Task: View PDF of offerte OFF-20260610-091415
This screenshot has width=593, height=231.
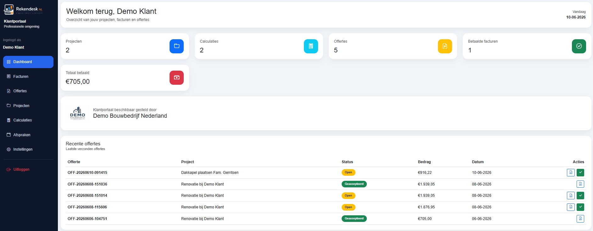Action: 571,172
